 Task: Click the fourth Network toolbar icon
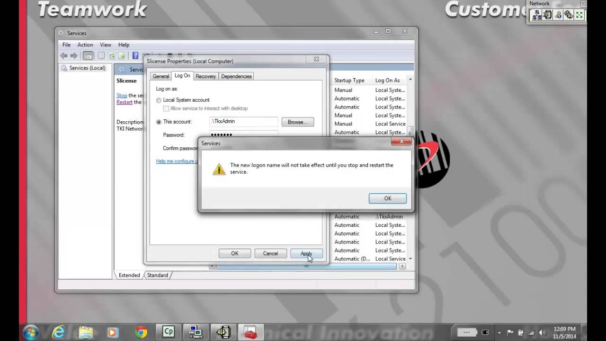click(569, 15)
